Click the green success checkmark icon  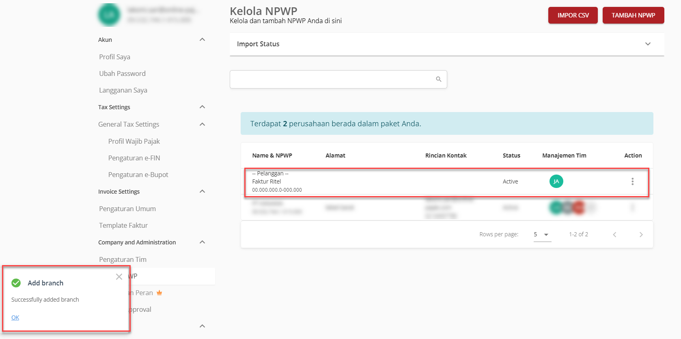16,283
